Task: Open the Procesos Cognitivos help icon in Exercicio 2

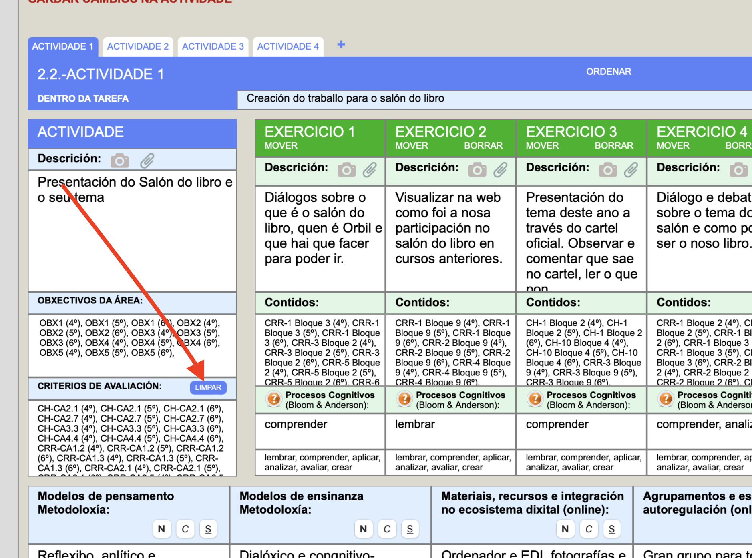Action: (404, 399)
